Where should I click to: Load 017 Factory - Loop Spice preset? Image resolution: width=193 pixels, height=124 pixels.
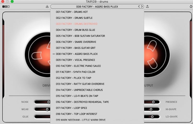pos(97,108)
